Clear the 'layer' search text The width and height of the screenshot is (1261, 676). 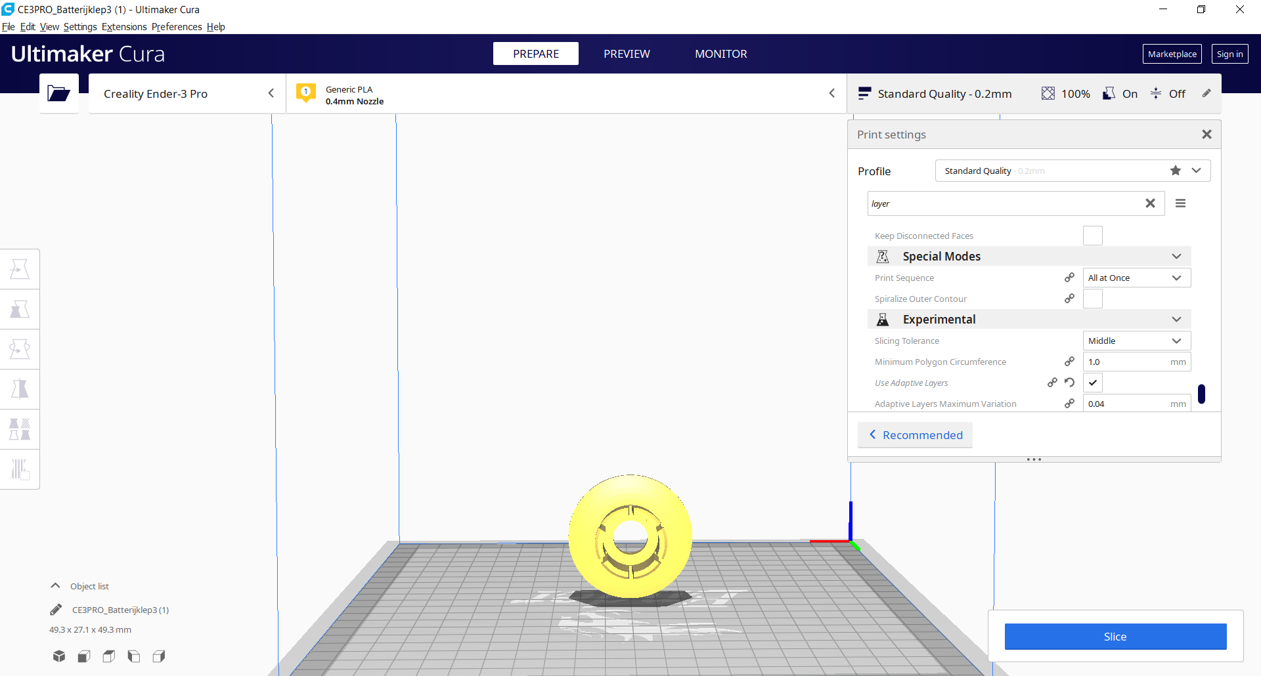pyautogui.click(x=1150, y=203)
